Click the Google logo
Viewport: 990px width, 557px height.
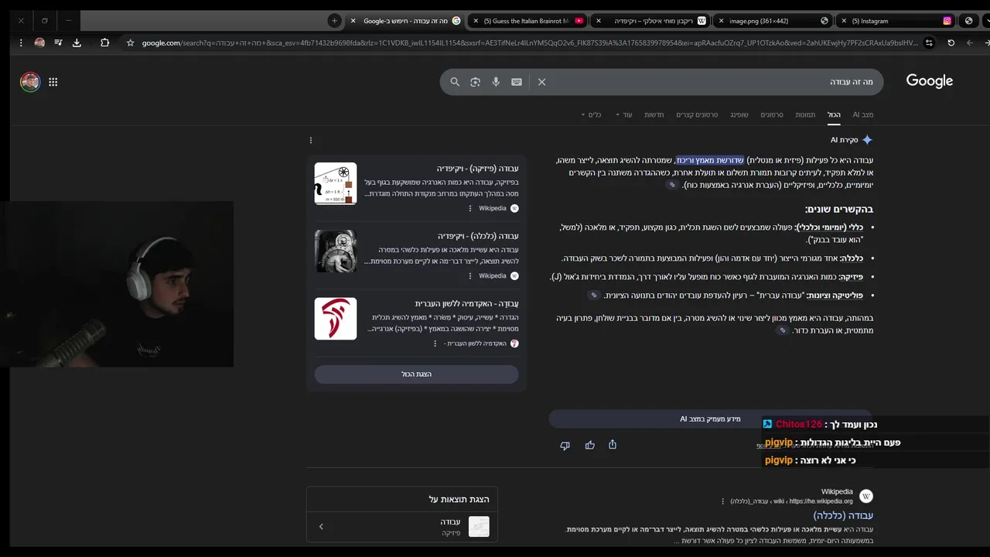(x=929, y=81)
